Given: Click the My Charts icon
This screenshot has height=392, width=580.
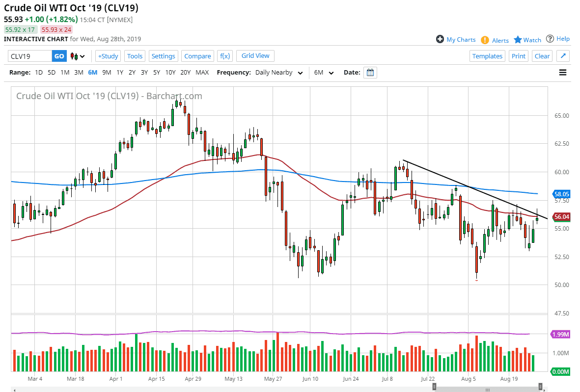Looking at the screenshot, I should (441, 40).
